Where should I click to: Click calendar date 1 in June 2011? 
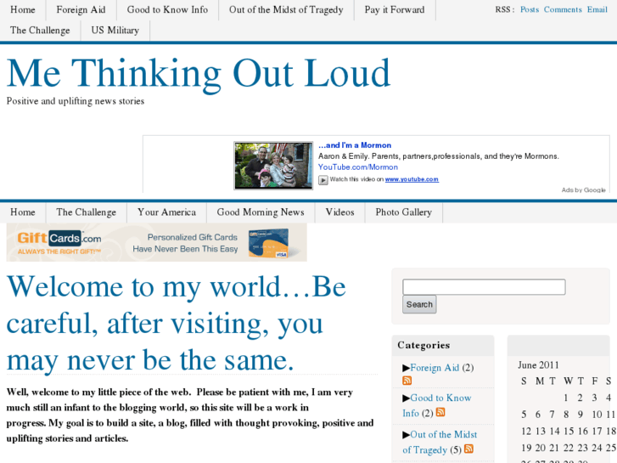pos(566,398)
